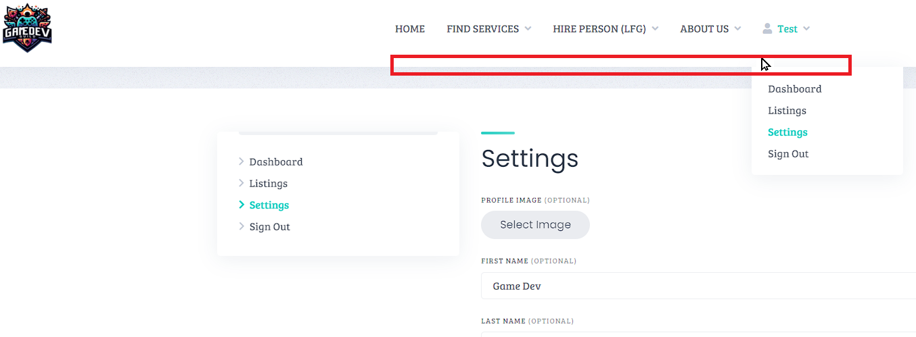Choose Listings in the user dropdown menu

(787, 111)
